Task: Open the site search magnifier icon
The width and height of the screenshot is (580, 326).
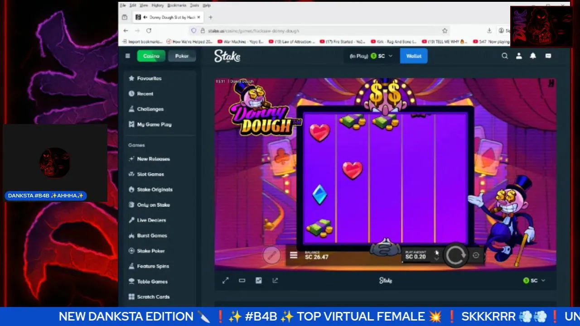Action: point(505,56)
